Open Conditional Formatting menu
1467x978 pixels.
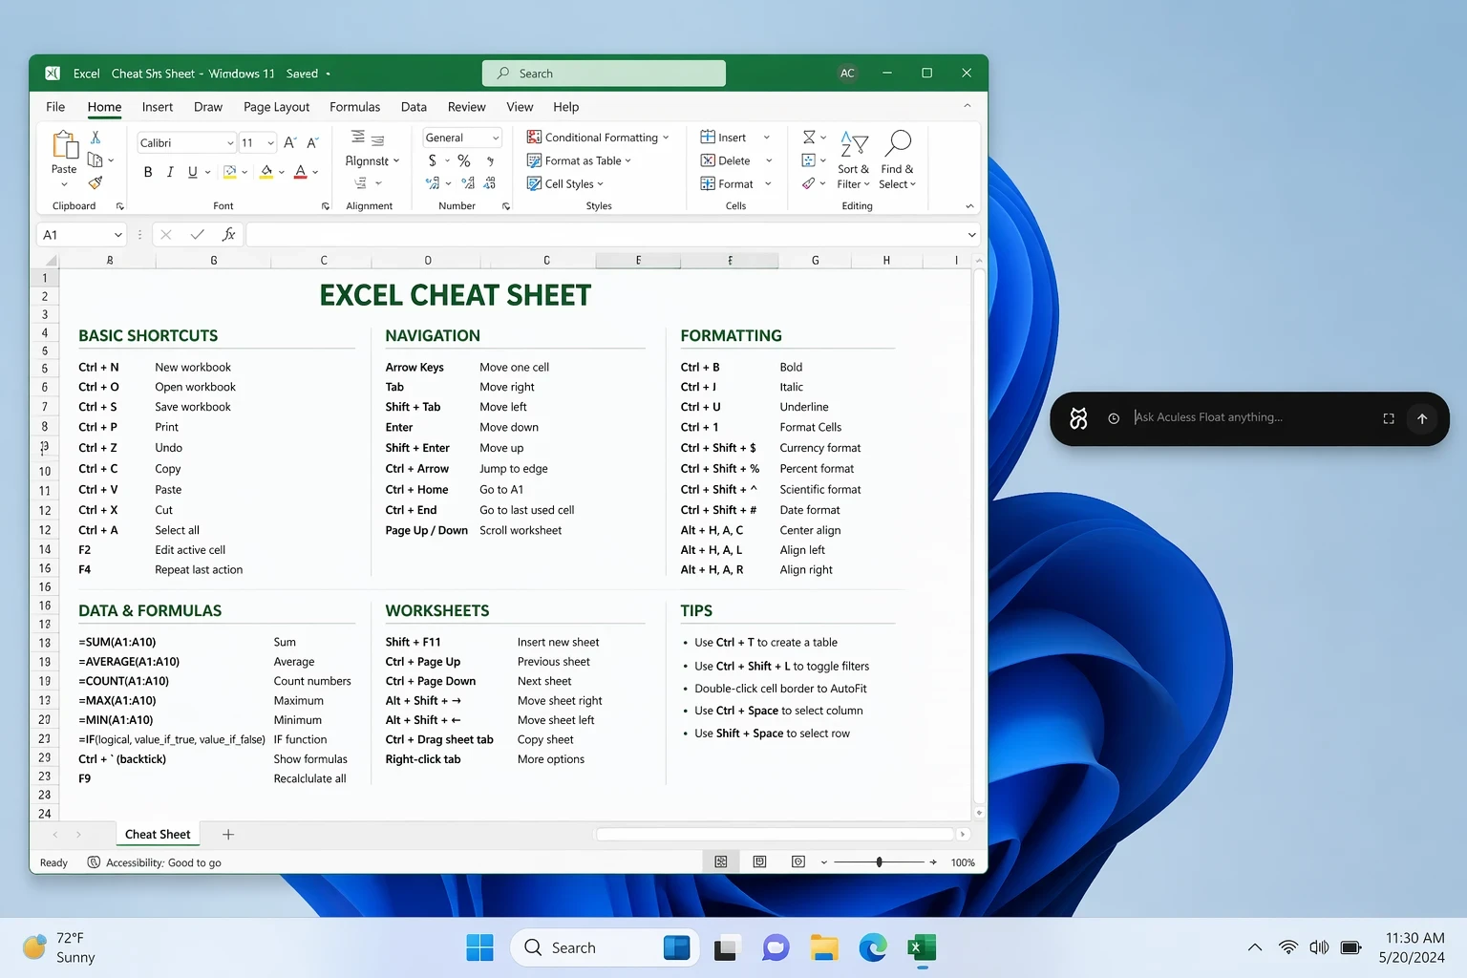pyautogui.click(x=598, y=138)
